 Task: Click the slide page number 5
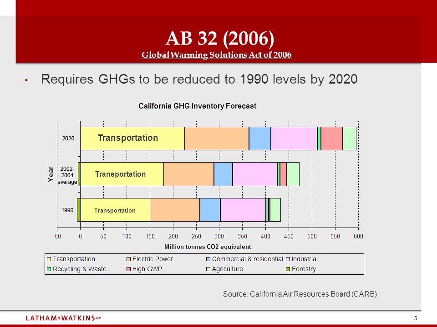point(415,318)
